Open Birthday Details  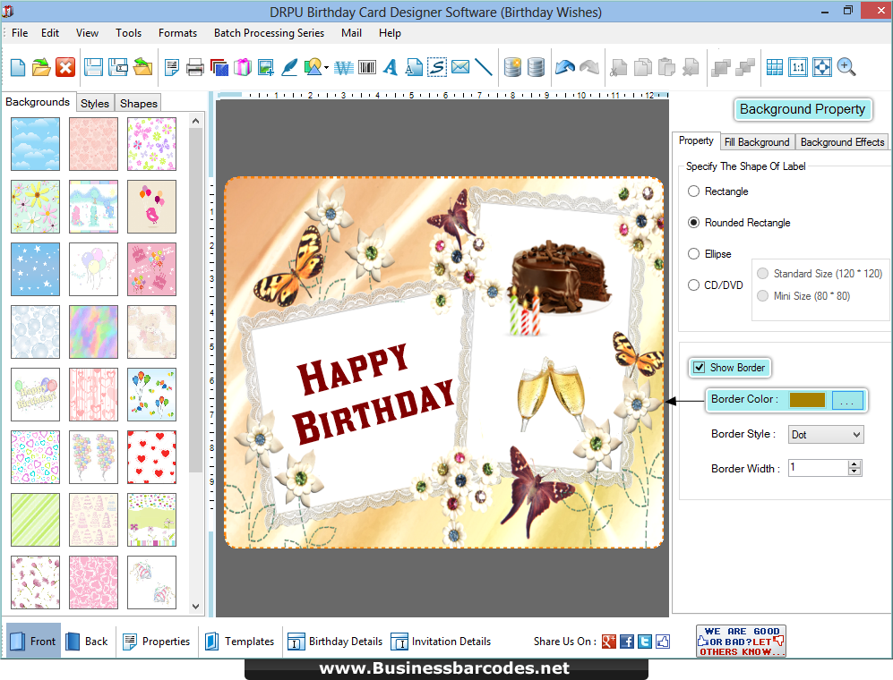click(335, 642)
